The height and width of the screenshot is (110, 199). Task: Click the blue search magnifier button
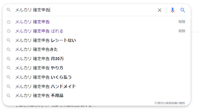pos(183,10)
